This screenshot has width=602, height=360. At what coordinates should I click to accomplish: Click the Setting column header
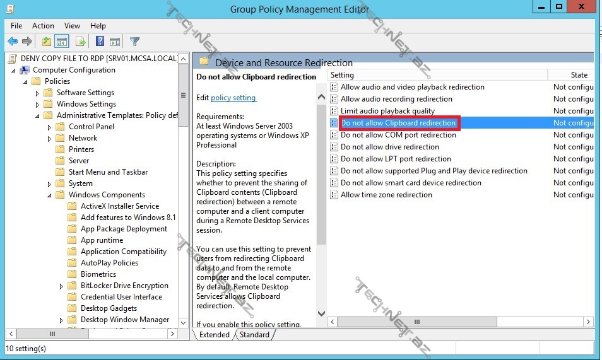click(x=438, y=75)
